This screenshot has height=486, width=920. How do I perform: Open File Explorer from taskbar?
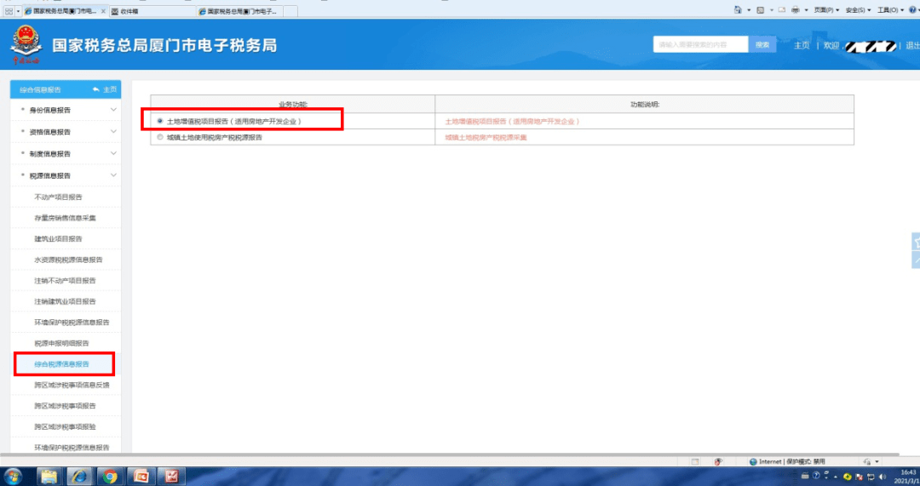[x=50, y=476]
